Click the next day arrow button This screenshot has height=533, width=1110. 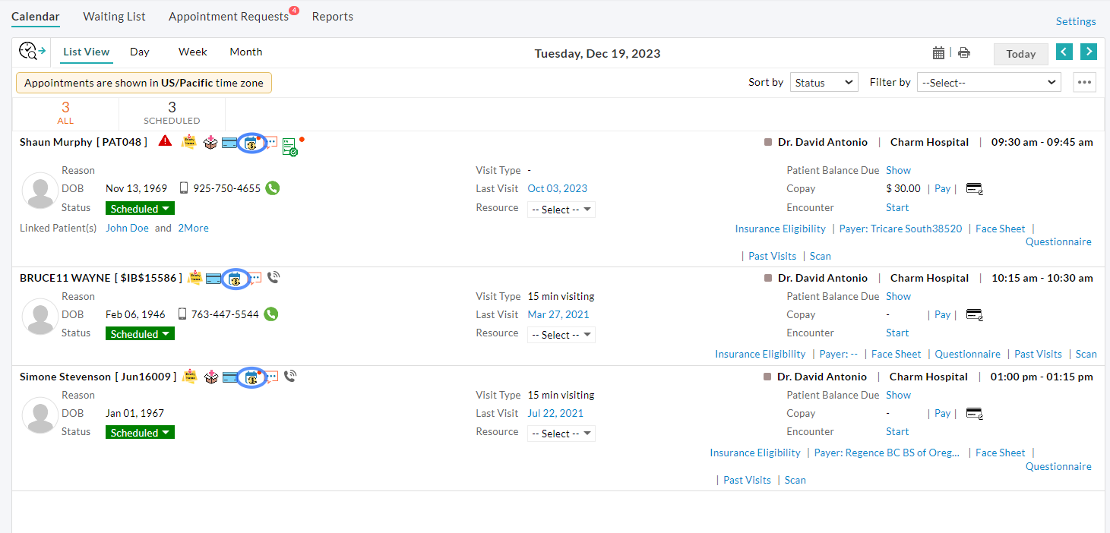click(x=1089, y=52)
